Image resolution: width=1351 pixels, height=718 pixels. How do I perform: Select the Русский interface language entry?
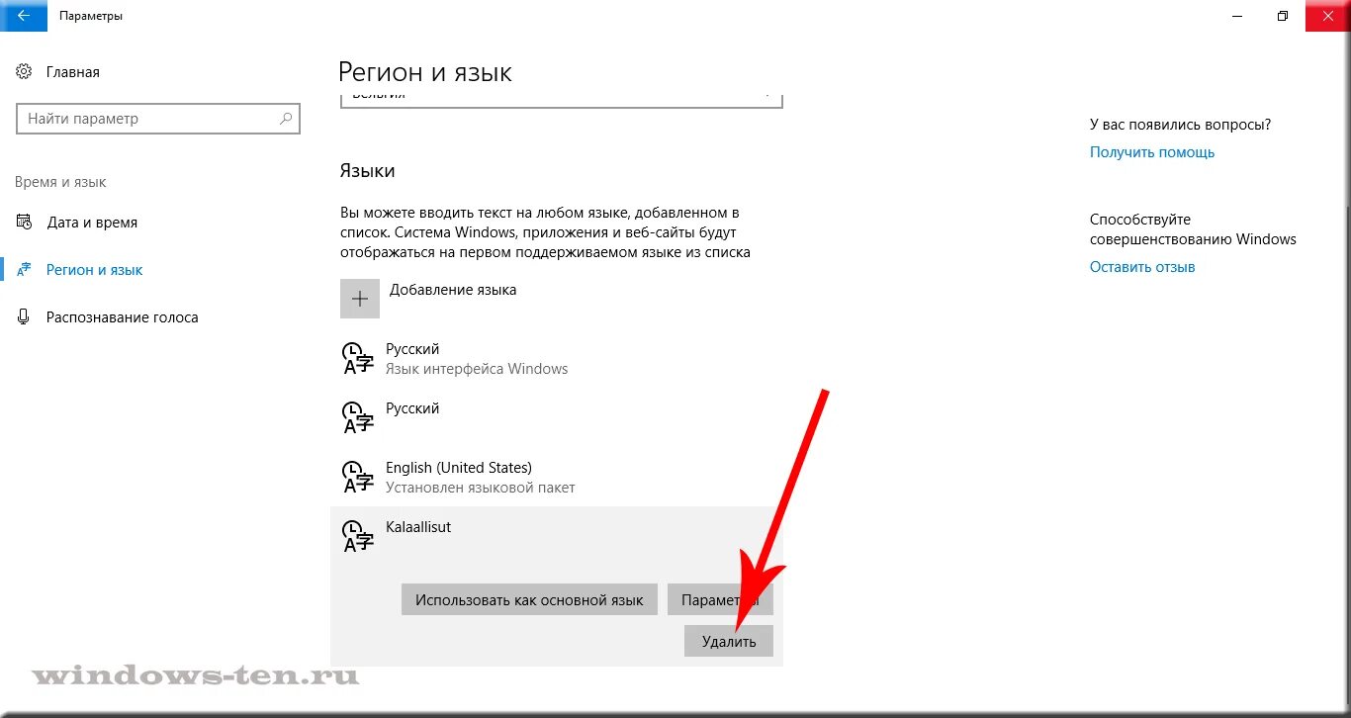[x=476, y=358]
